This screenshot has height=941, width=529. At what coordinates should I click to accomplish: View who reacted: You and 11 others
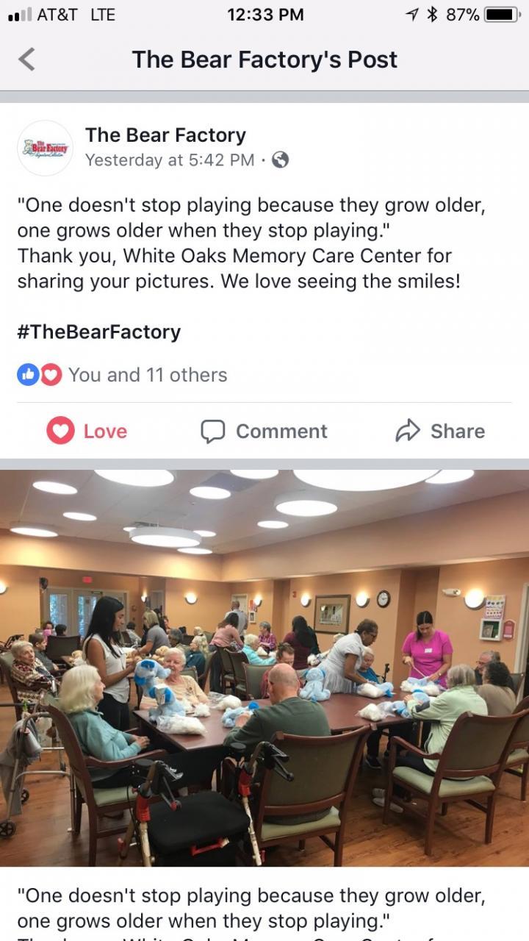[148, 375]
